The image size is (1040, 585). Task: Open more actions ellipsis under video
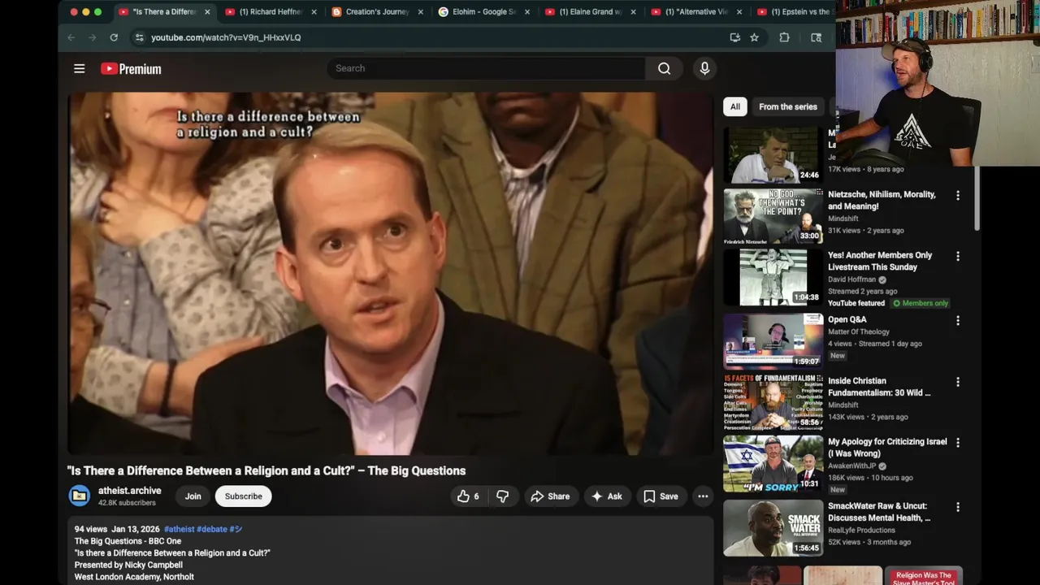(x=703, y=496)
